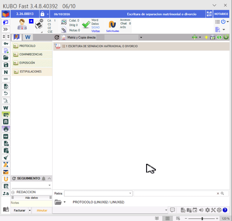
Task: Click the refresh clock icon near Matriz
Action: coord(57,37)
